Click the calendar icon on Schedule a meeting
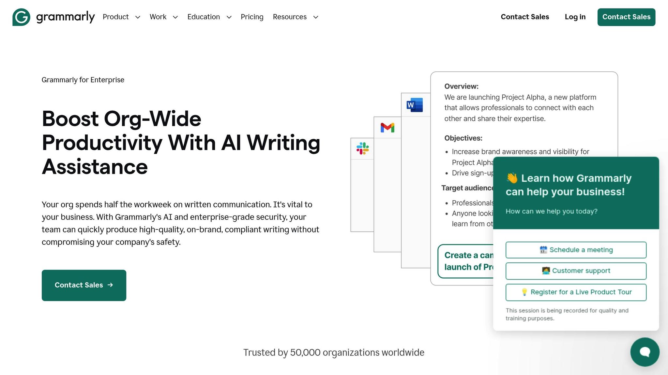The image size is (668, 375). coord(543,250)
